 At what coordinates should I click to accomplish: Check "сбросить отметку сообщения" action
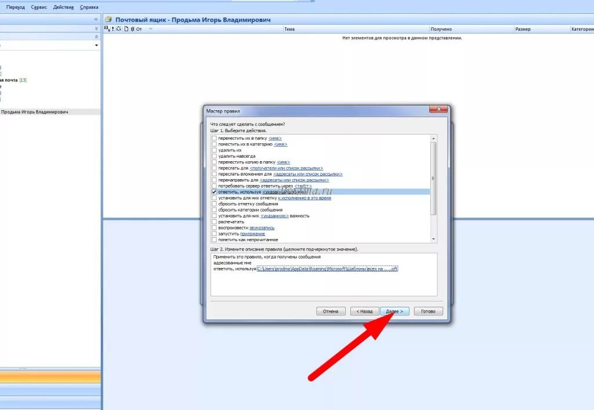coord(214,204)
